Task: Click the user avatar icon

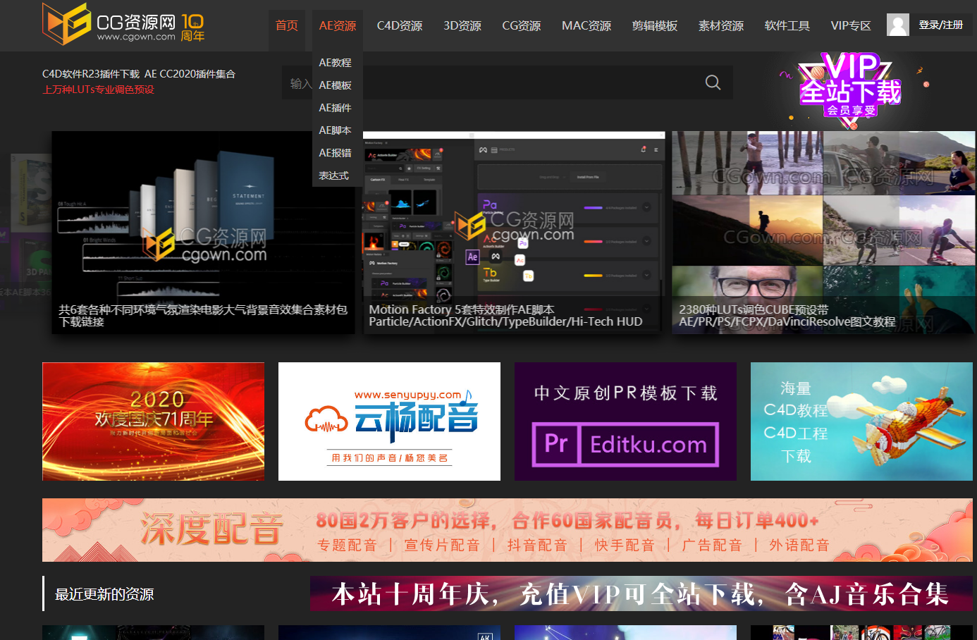Action: pos(898,25)
